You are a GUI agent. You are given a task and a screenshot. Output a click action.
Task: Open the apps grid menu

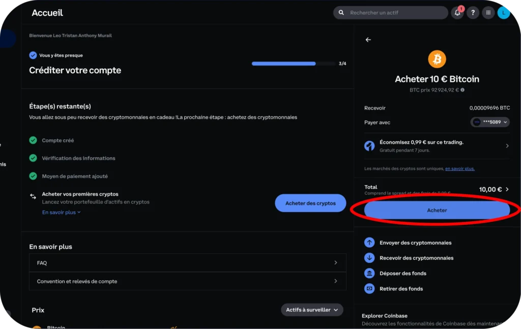pyautogui.click(x=488, y=13)
